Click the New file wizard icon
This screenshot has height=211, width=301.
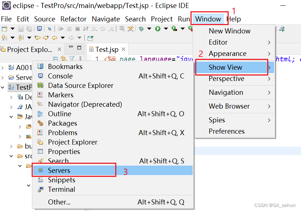coord(4,29)
